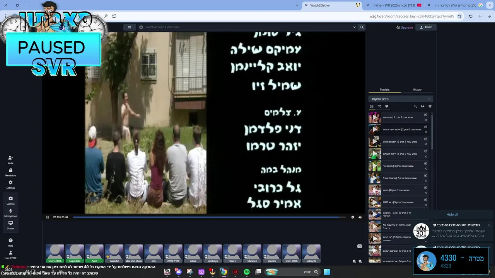Screen dimensions: 495x278
Task: Play episode 3 thumbnail in playlist
Action: (374, 142)
